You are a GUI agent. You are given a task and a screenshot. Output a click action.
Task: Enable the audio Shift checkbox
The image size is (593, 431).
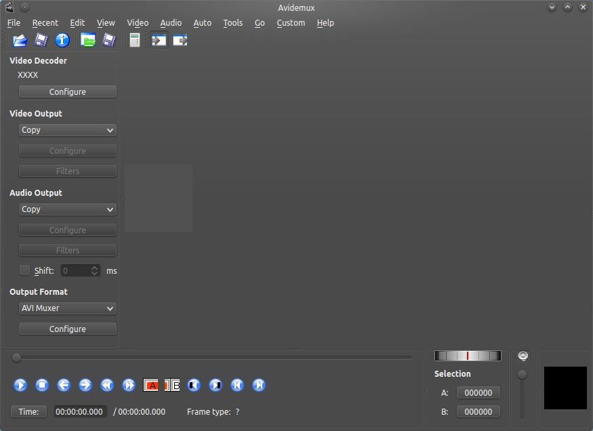[x=24, y=270]
